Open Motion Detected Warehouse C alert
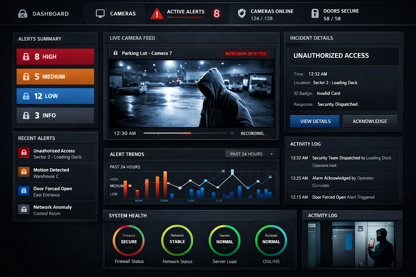416x277 pixels. [x=56, y=173]
